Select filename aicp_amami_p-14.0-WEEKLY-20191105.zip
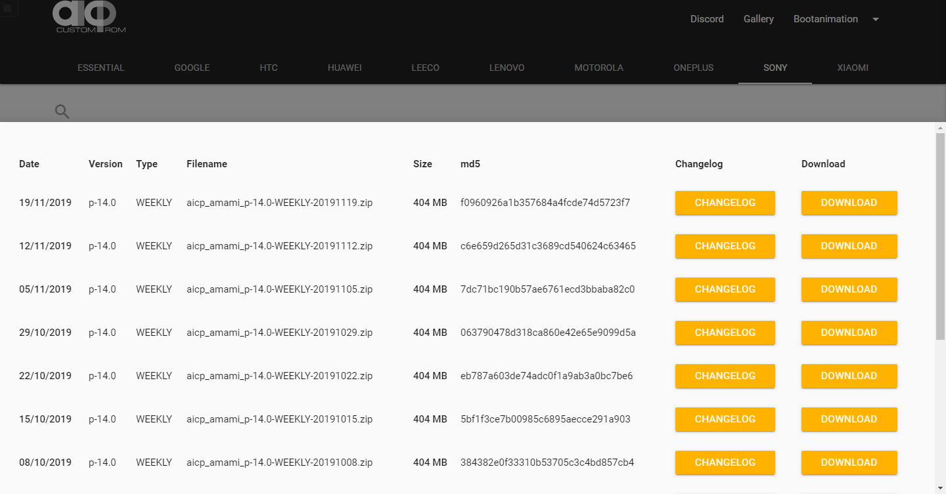The image size is (946, 494). 279,289
